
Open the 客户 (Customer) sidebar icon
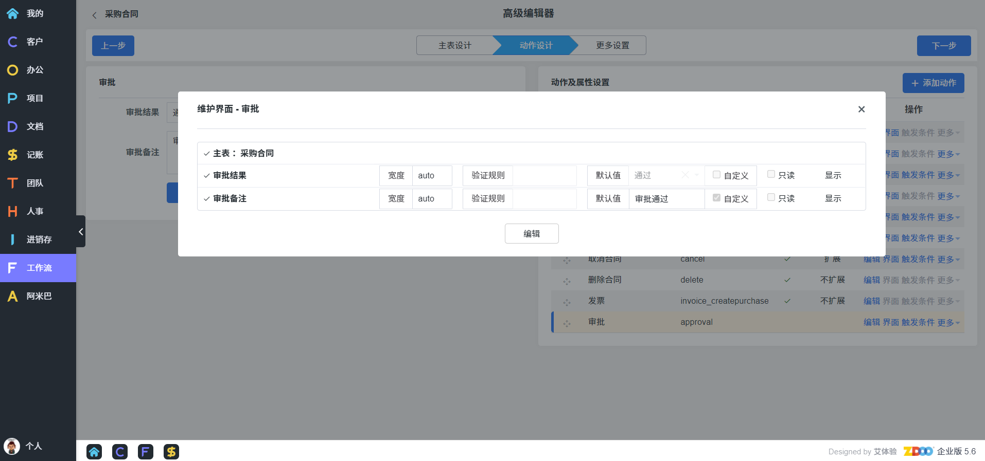coord(13,42)
